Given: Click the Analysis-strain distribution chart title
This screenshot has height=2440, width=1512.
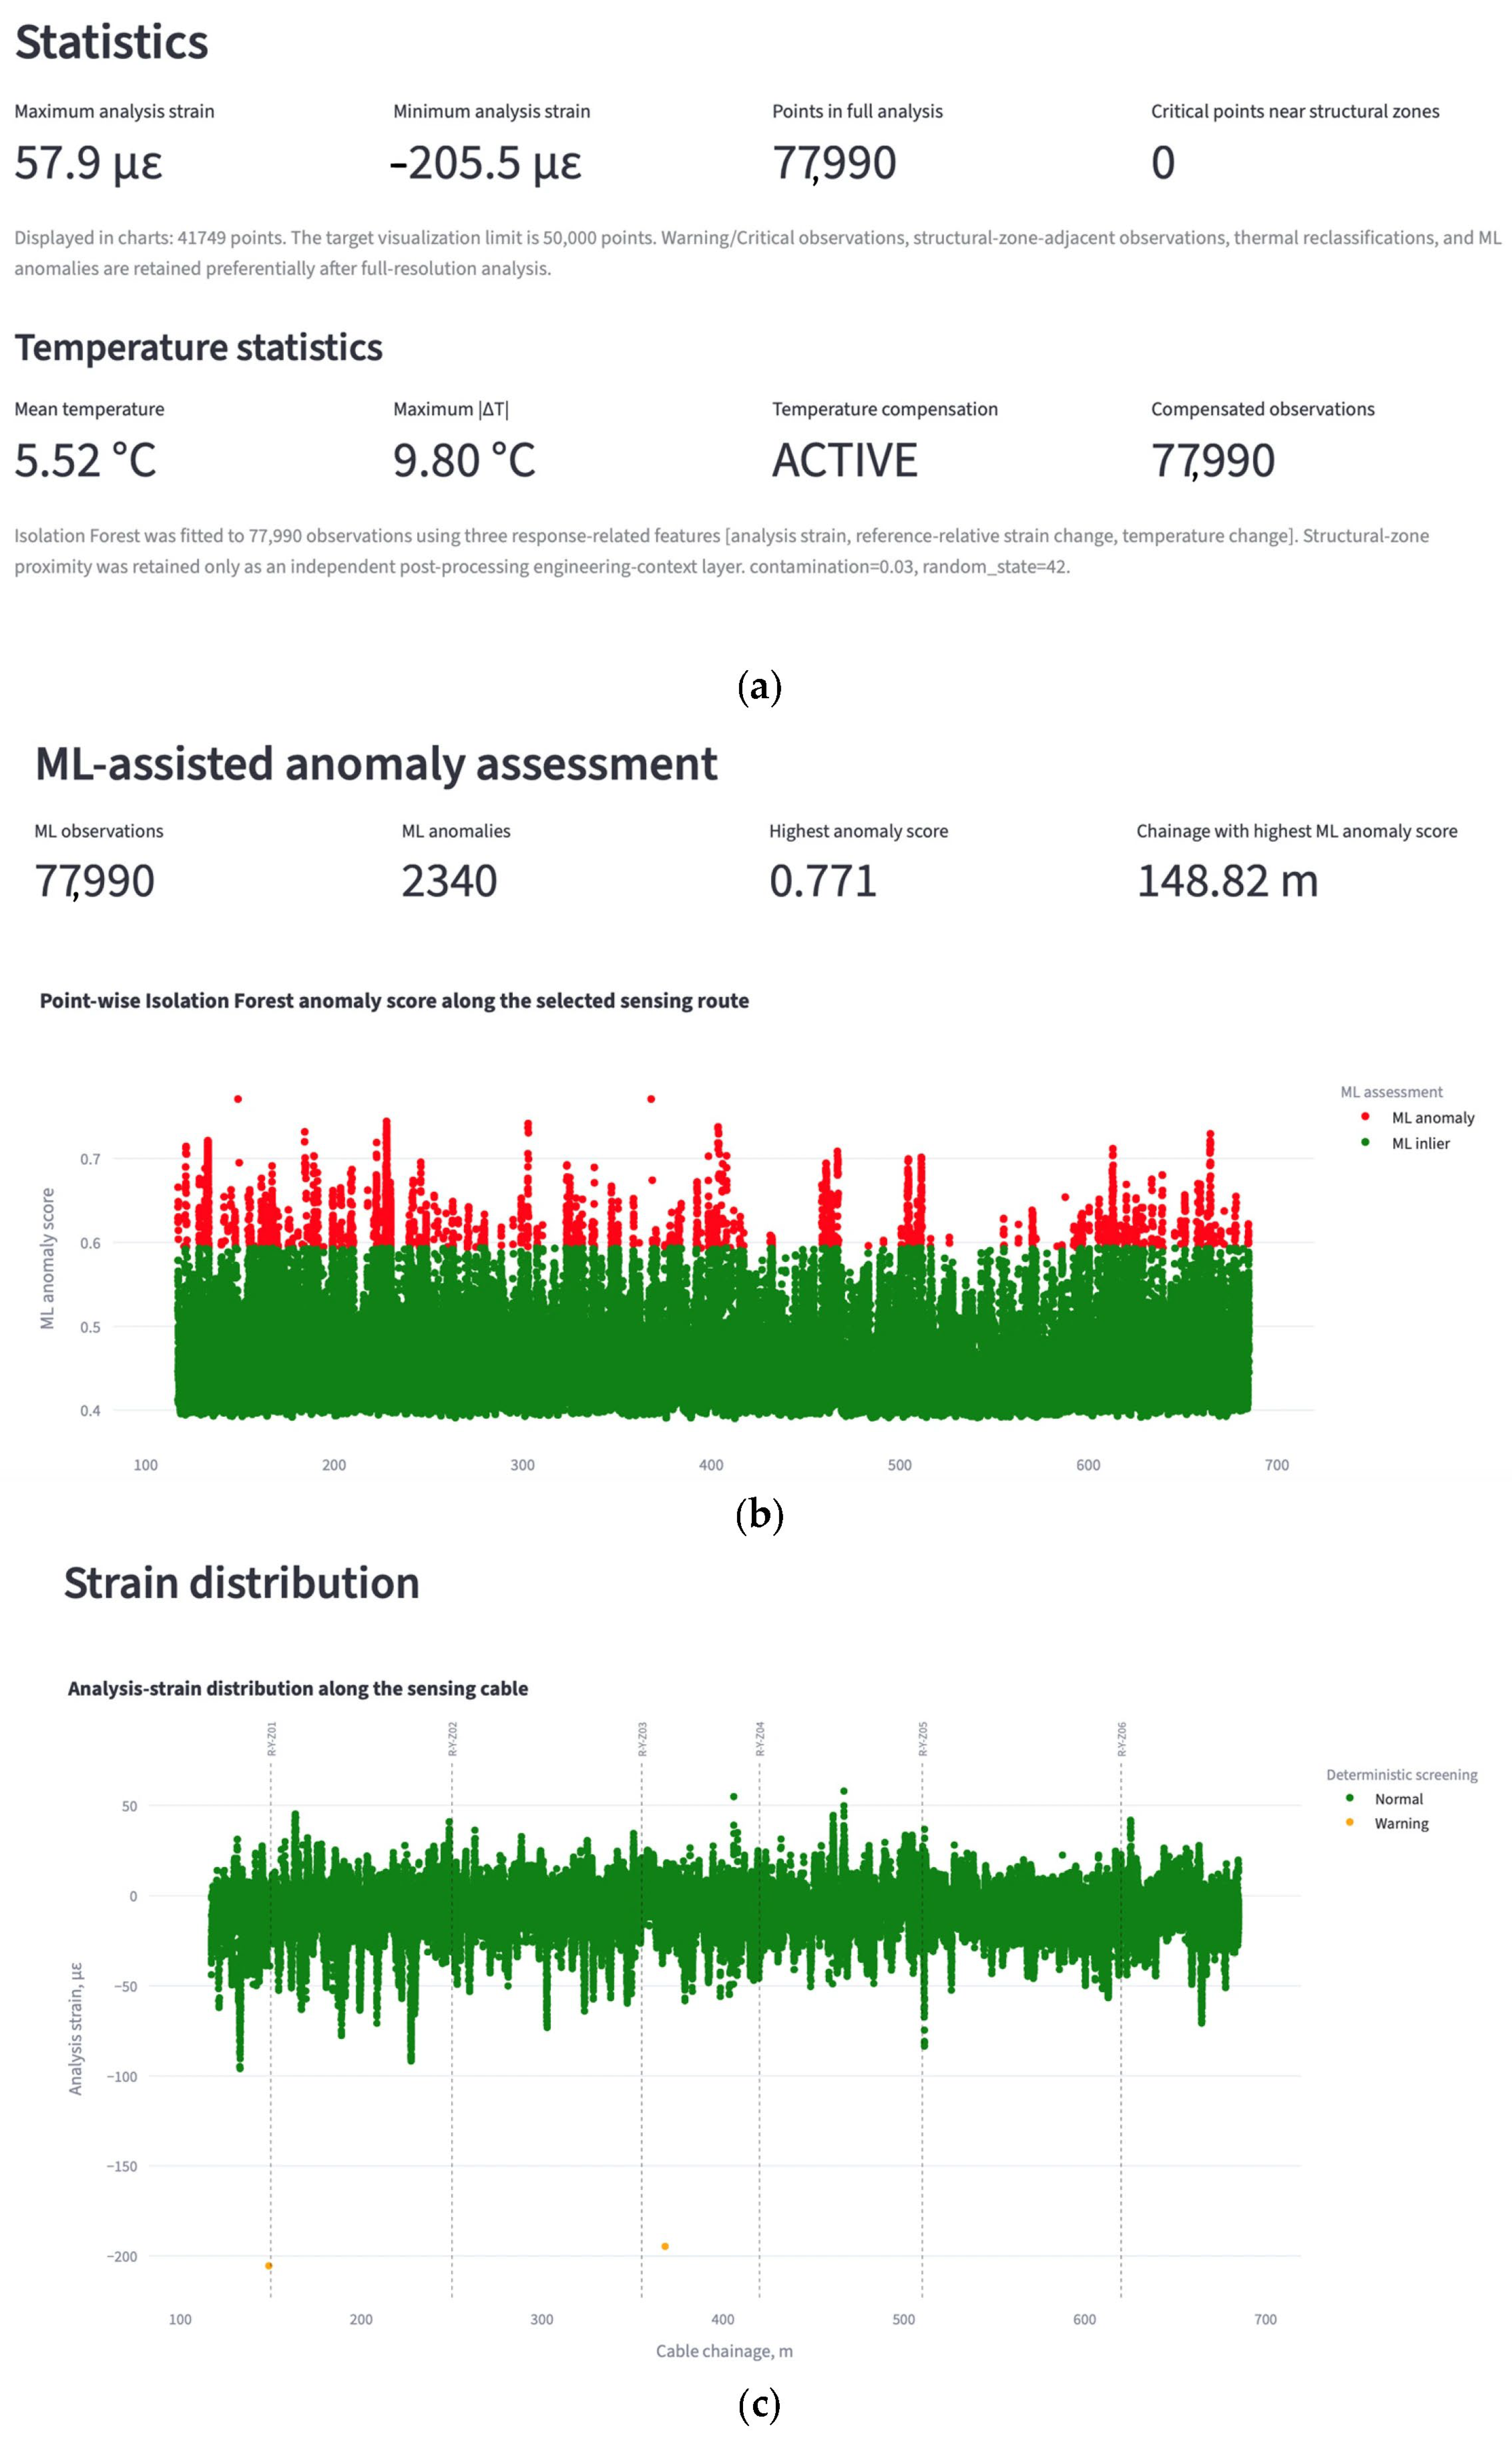Looking at the screenshot, I should click(x=298, y=1688).
